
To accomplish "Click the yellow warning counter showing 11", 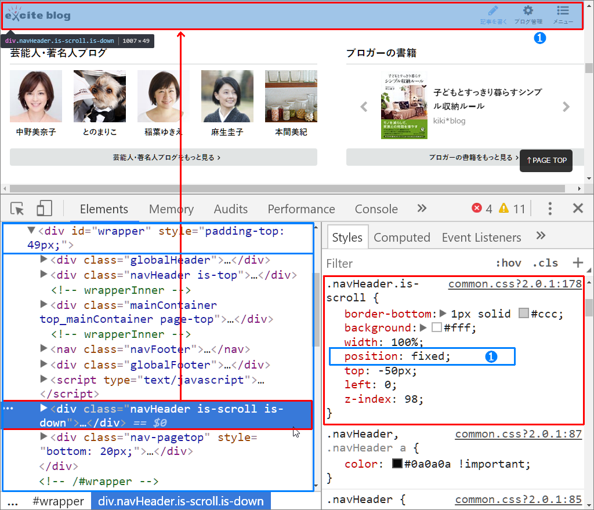I will point(507,209).
